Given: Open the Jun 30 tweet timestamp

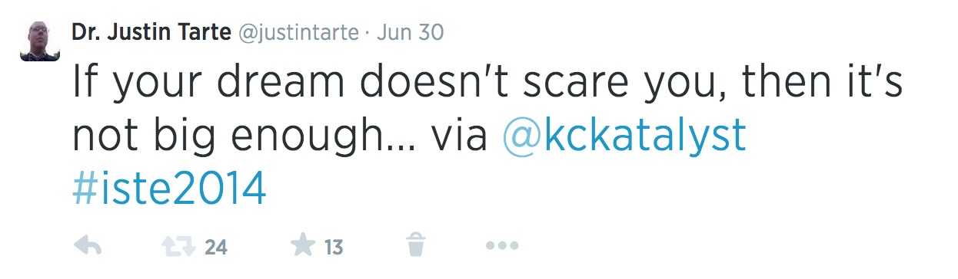Looking at the screenshot, I should (411, 33).
